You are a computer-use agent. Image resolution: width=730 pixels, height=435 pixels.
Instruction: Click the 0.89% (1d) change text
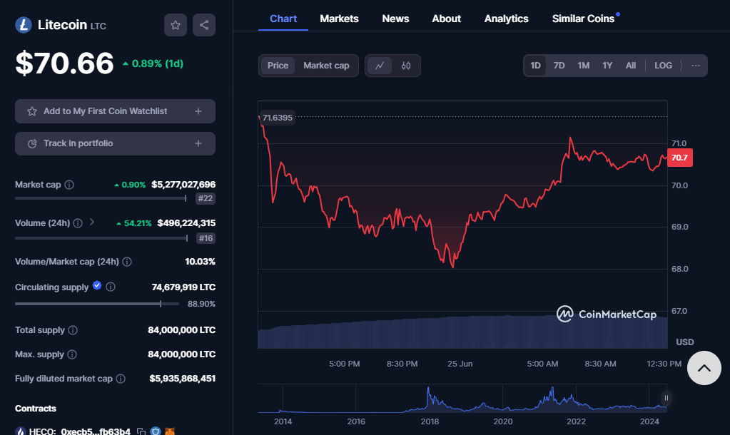click(x=153, y=63)
